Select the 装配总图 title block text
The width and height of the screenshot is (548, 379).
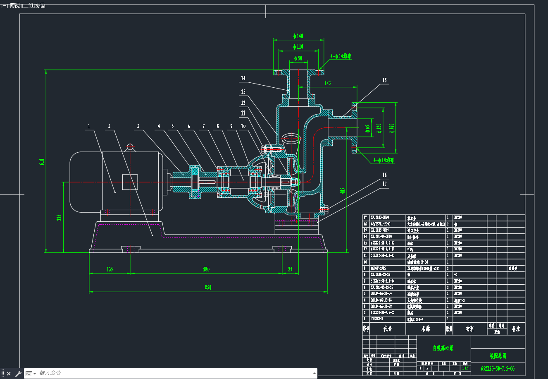pyautogui.click(x=498, y=355)
